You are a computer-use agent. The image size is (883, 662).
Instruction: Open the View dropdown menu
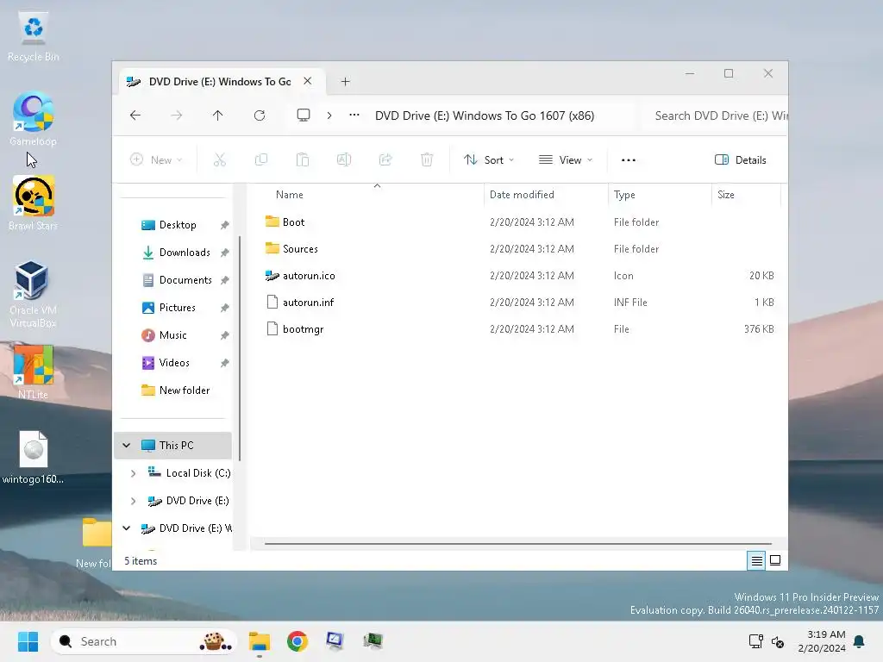pyautogui.click(x=566, y=159)
